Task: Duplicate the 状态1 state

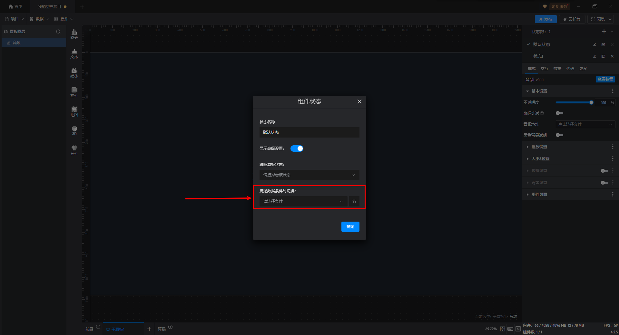Action: point(603,56)
